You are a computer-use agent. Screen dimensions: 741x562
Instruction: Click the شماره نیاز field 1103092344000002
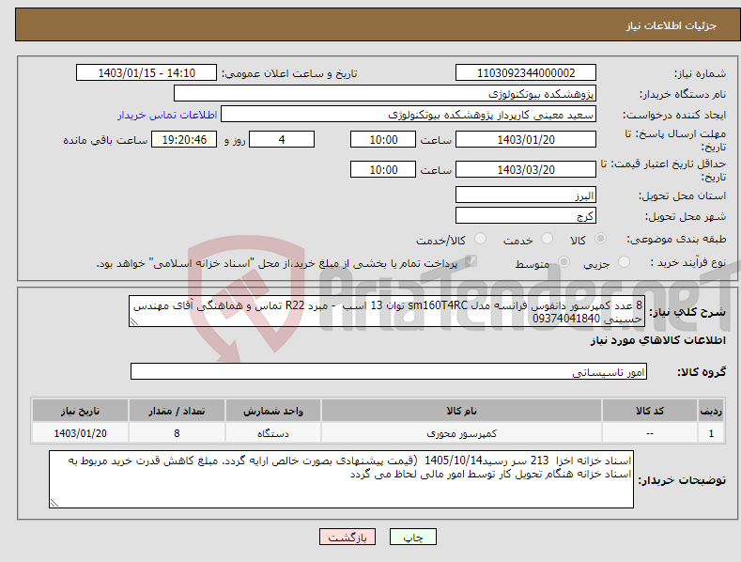pos(526,73)
